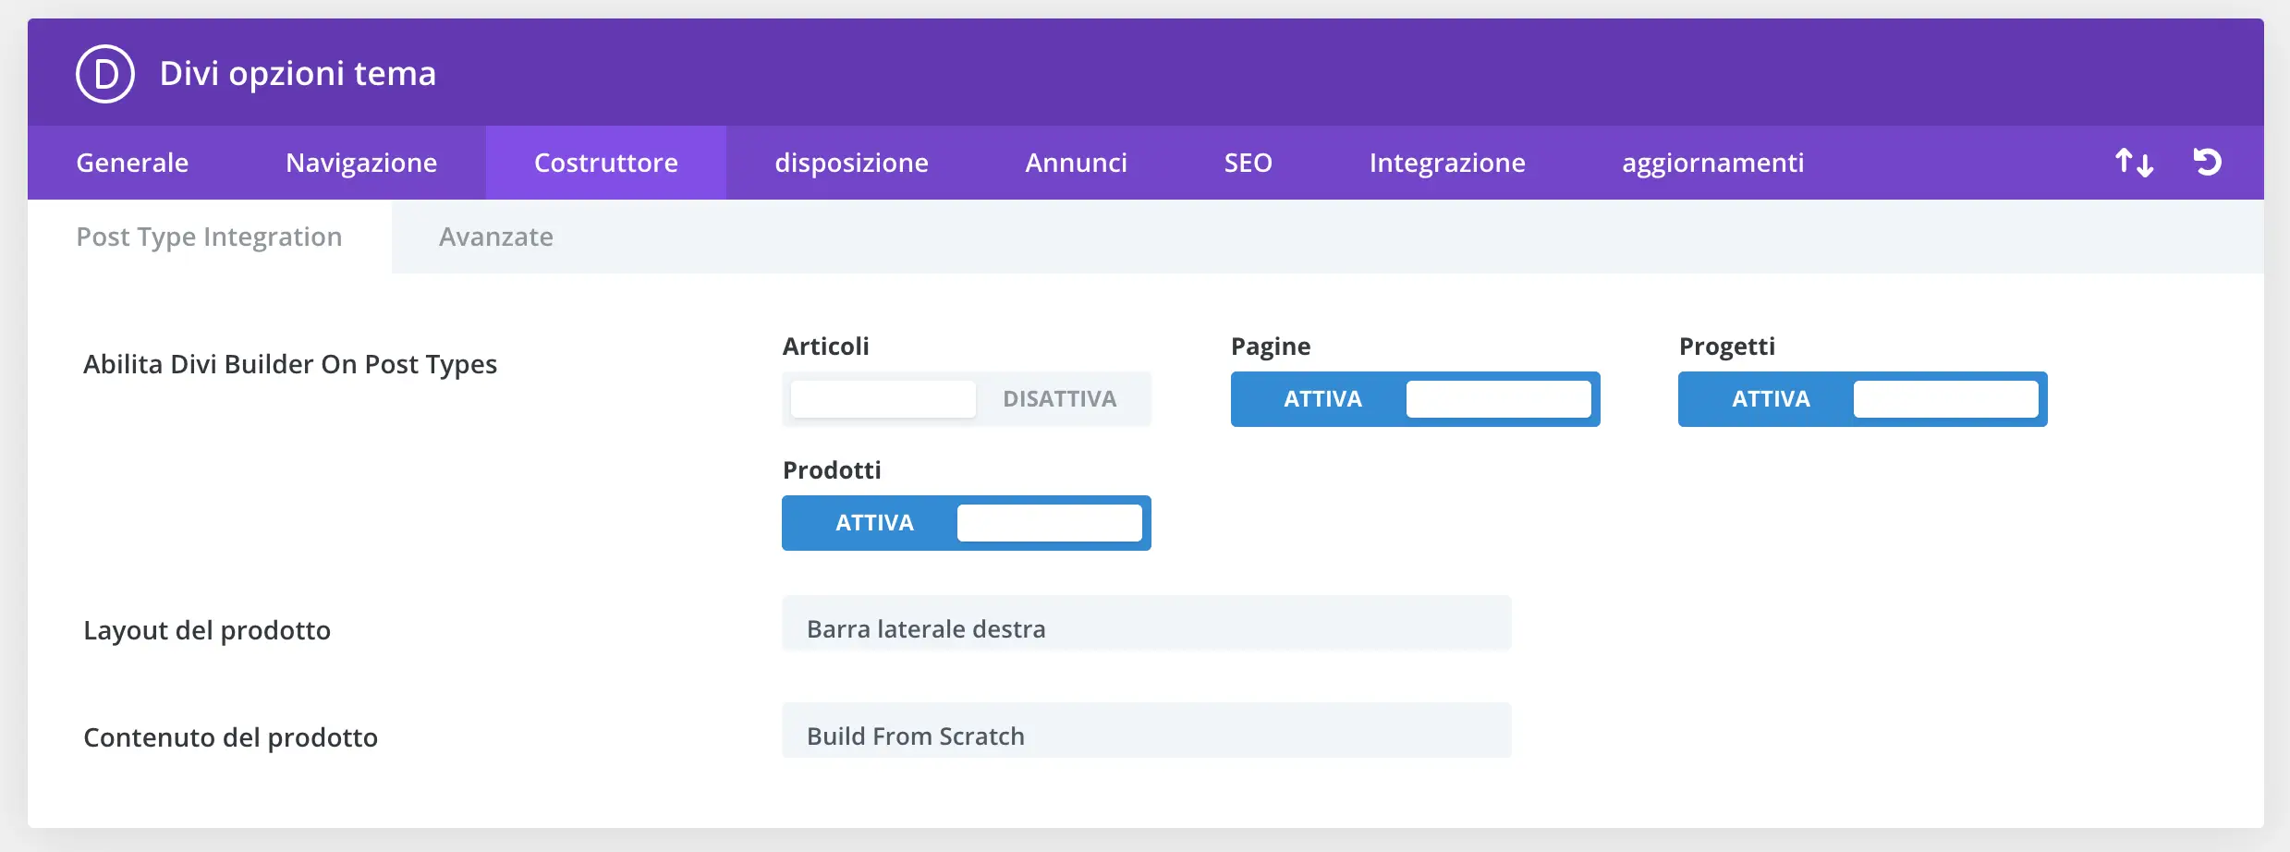Image resolution: width=2290 pixels, height=852 pixels.
Task: Open the Layout del prodotto dropdown
Action: (1146, 628)
